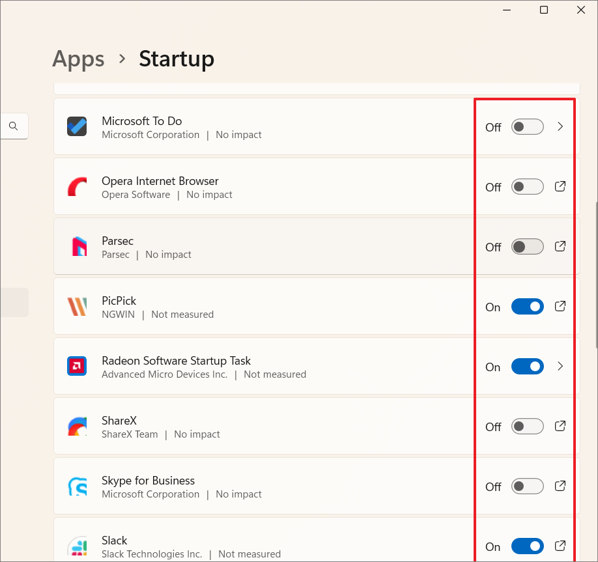
Task: Open Slack file location icon
Action: [x=560, y=546]
